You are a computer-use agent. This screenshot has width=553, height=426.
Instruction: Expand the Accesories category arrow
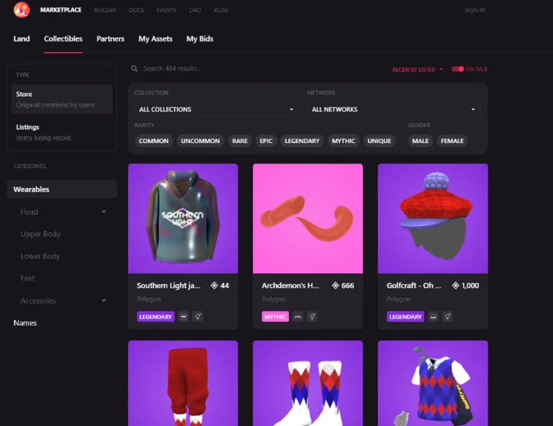pyautogui.click(x=104, y=301)
